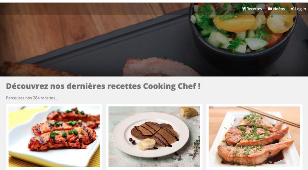Click the sign-in arrow icon beside Log in
The image size is (308, 170).
(292, 9)
